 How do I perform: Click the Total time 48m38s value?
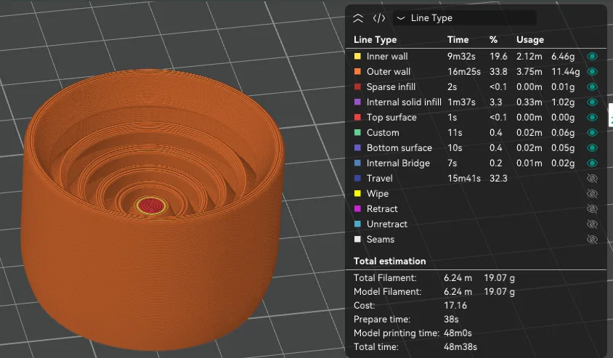pos(460,346)
